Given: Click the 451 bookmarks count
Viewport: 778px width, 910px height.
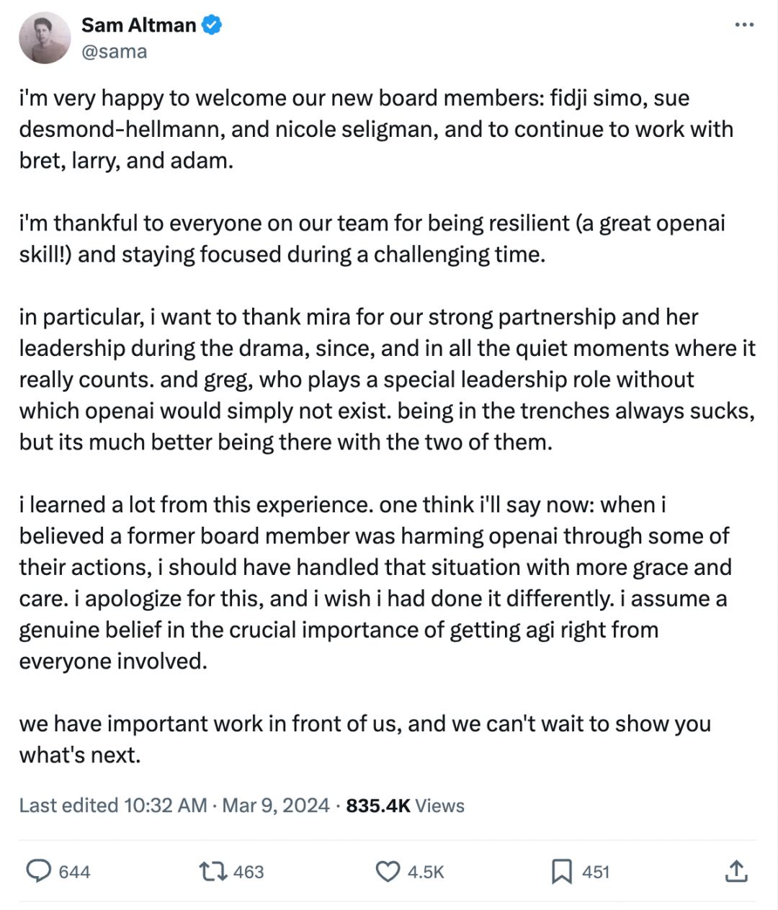Looking at the screenshot, I should (x=596, y=872).
